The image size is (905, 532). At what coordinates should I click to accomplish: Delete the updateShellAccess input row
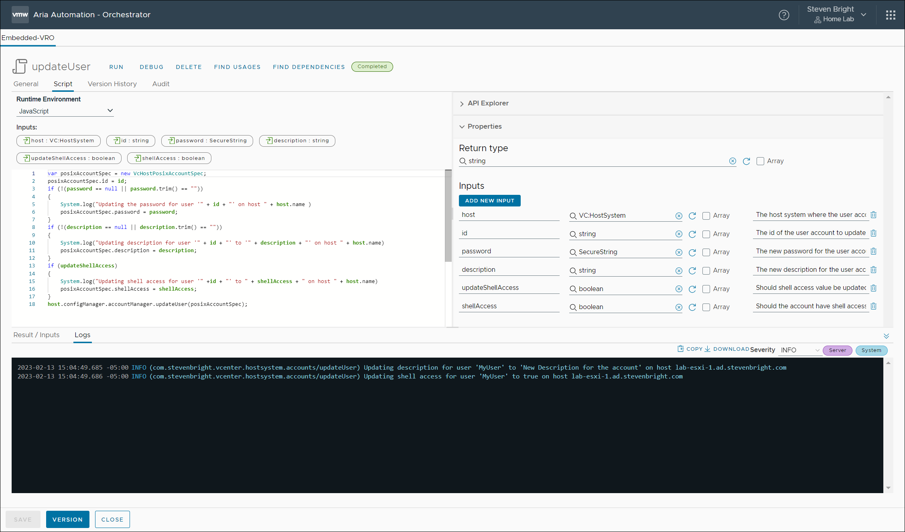873,288
